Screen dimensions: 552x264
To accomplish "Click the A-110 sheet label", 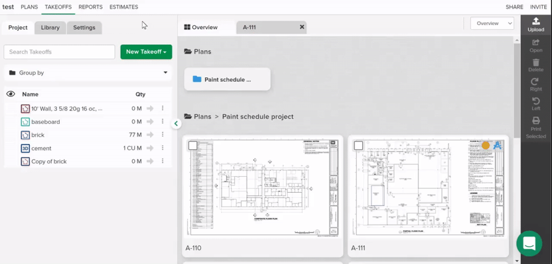I will pos(194,248).
